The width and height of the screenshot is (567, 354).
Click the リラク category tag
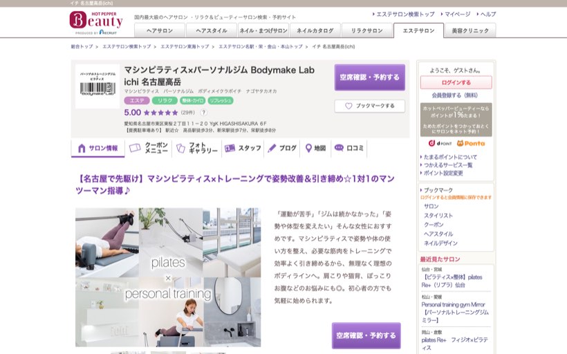[x=165, y=100]
